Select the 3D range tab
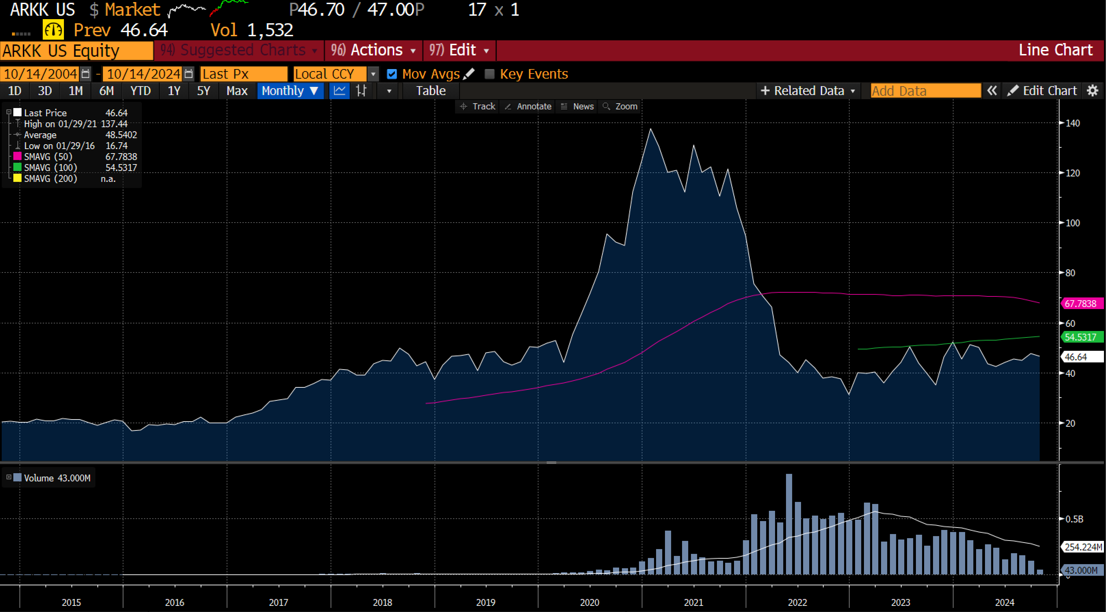 (x=45, y=91)
